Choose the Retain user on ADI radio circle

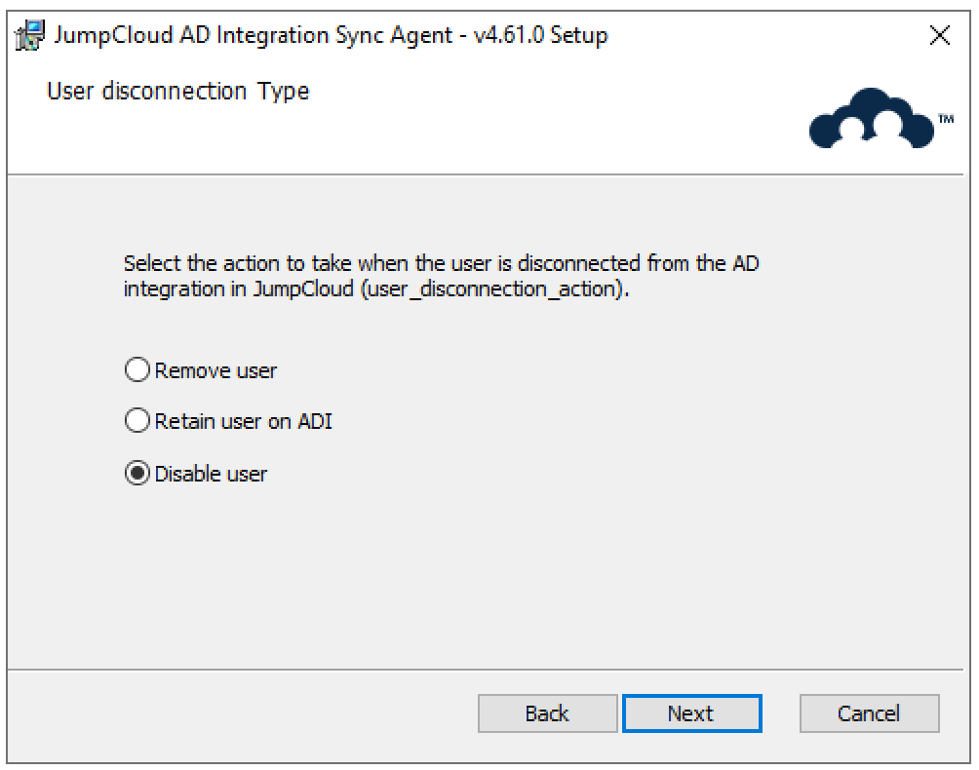click(138, 422)
